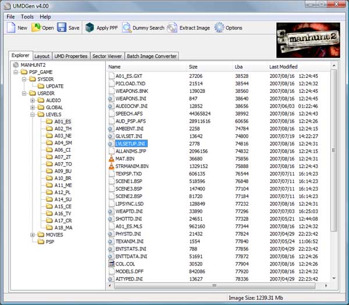Screen dimensions: 349x305
Task: Click the vertical scrollbar thumb in file list
Action: pos(334,150)
